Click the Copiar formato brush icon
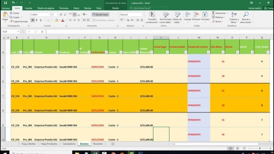 click(11, 21)
